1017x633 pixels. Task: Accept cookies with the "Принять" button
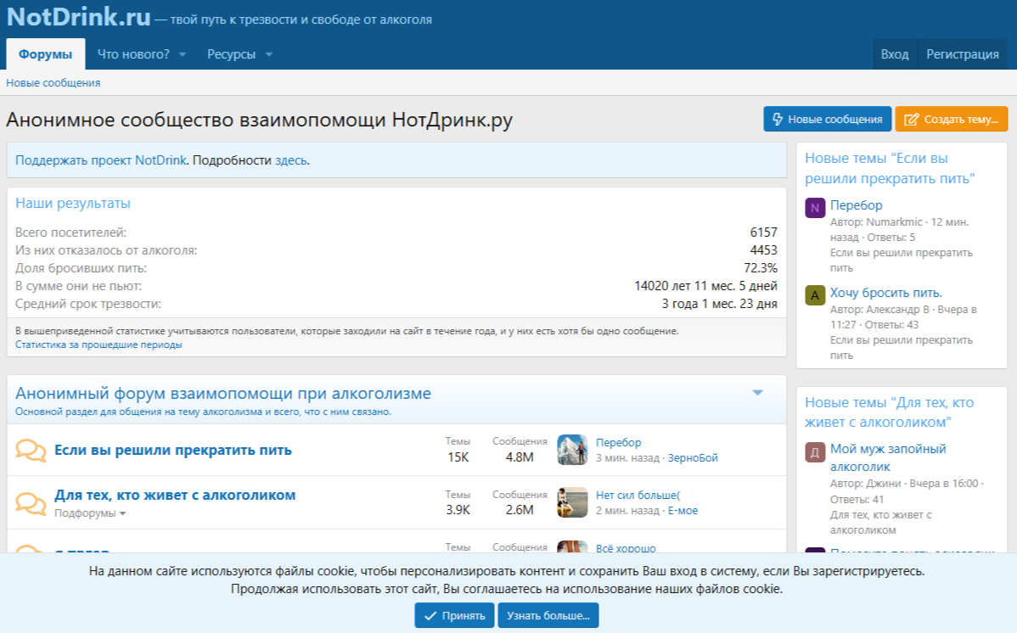[x=454, y=615]
